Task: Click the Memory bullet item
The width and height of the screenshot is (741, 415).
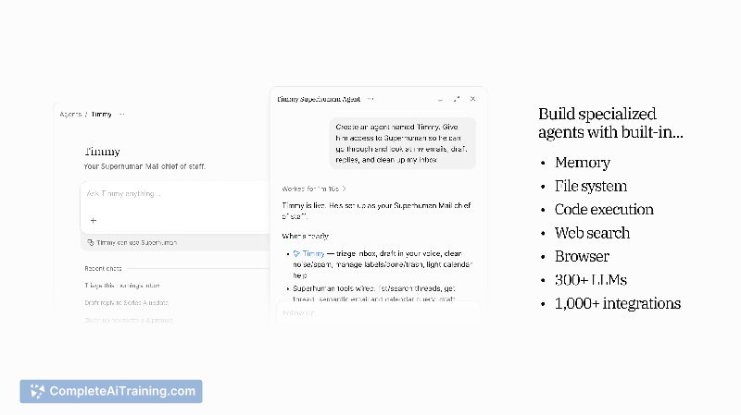Action: [583, 163]
